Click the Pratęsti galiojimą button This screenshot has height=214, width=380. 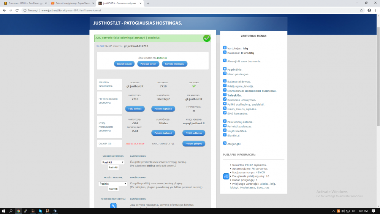coord(194,144)
